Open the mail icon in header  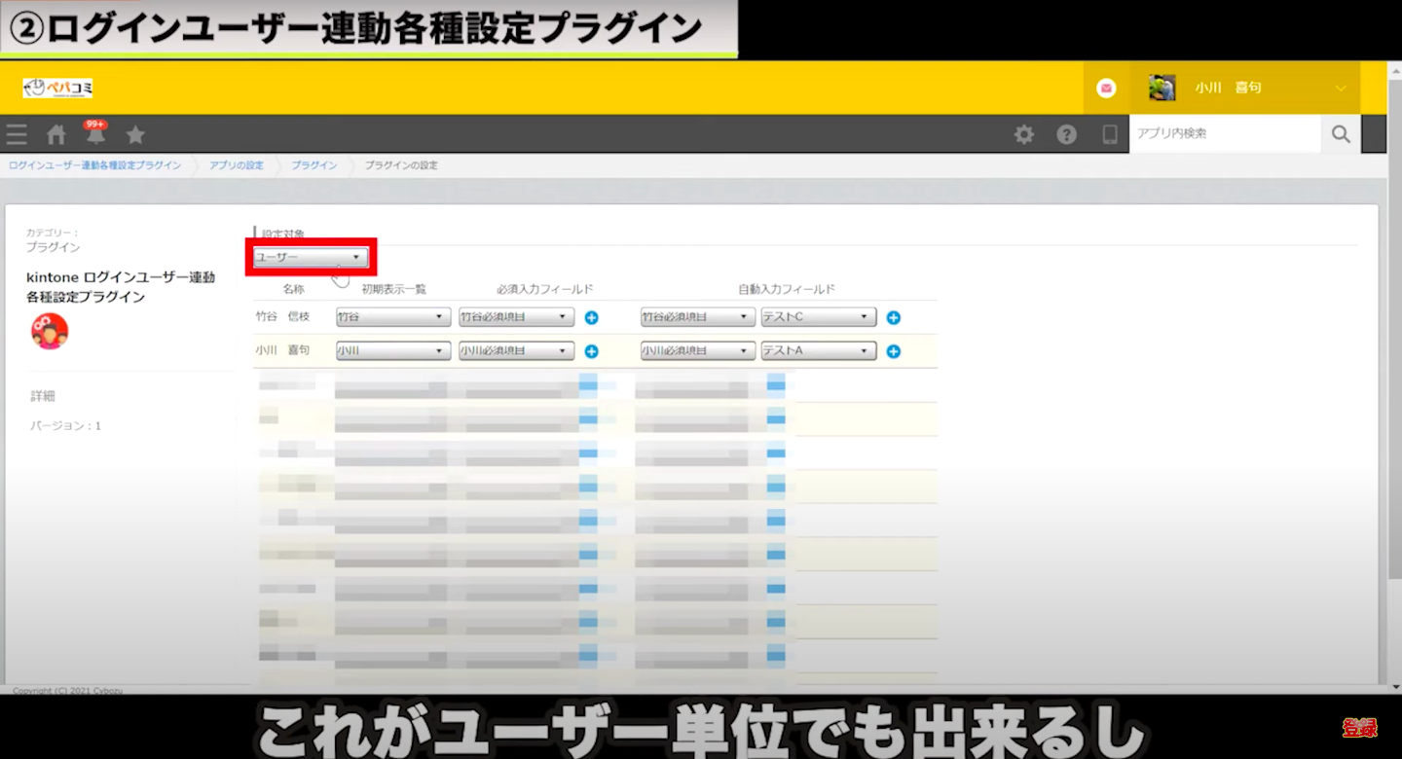tap(1106, 89)
